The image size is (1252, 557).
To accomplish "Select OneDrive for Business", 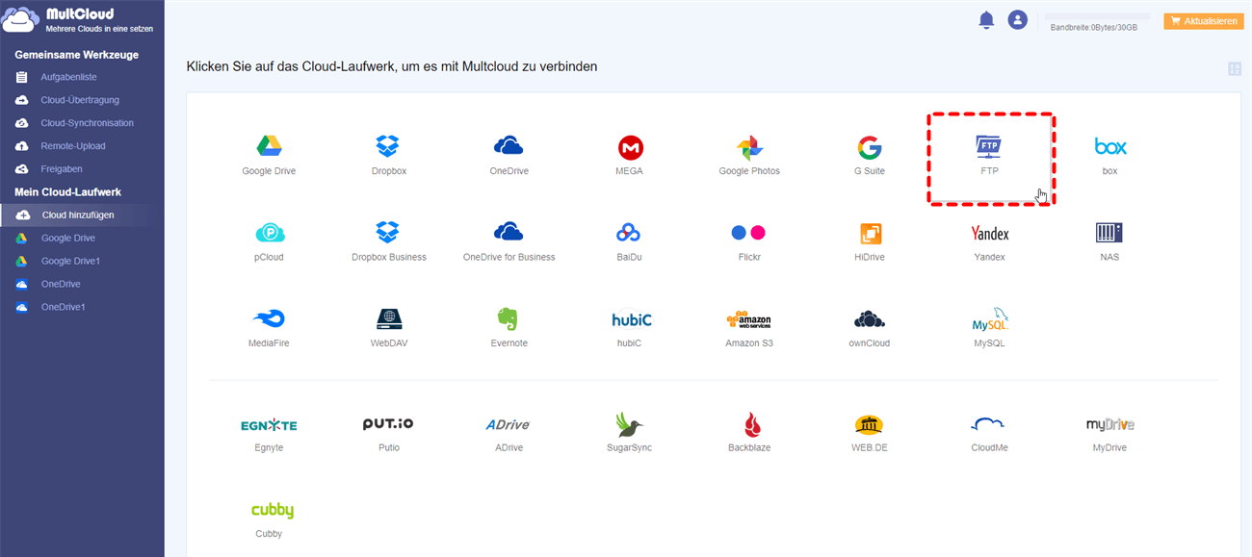I will 509,232.
